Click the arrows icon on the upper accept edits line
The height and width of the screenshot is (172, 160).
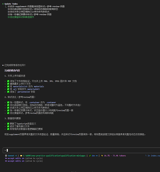pyautogui.click(x=6, y=158)
